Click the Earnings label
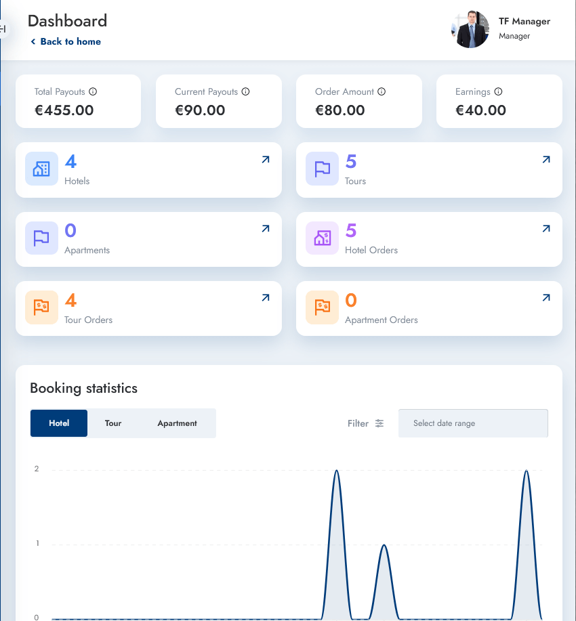This screenshot has height=621, width=576. (473, 92)
